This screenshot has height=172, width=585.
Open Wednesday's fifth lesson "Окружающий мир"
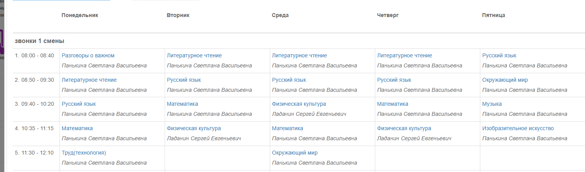pyautogui.click(x=295, y=153)
